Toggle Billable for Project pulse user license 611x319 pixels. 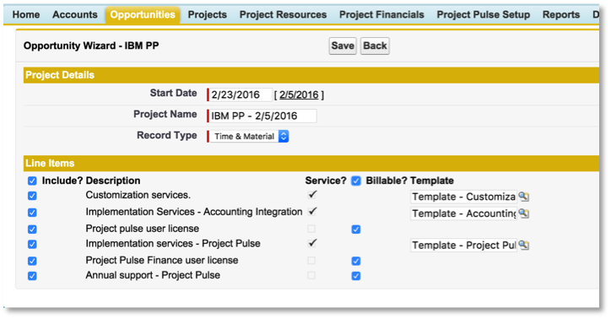(356, 229)
